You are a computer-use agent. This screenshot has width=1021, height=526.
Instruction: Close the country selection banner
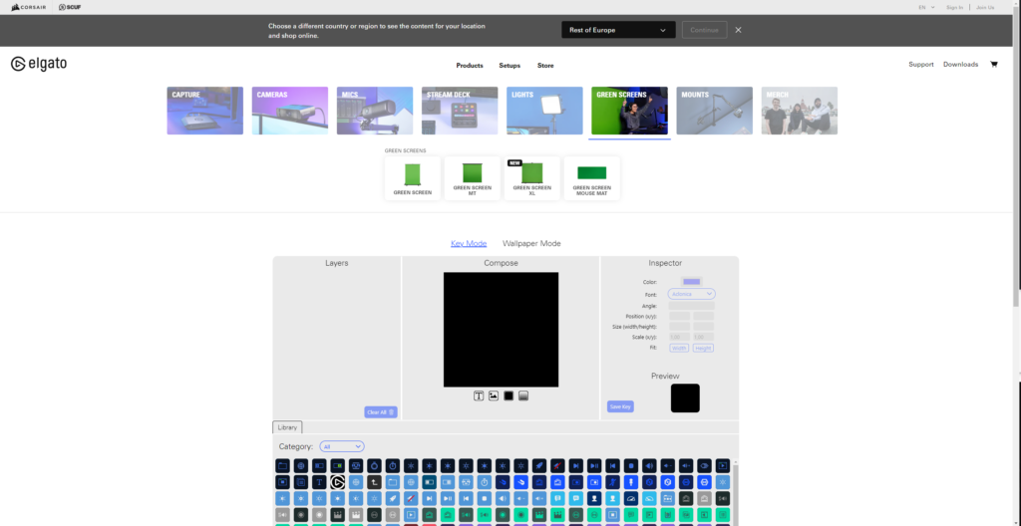739,30
